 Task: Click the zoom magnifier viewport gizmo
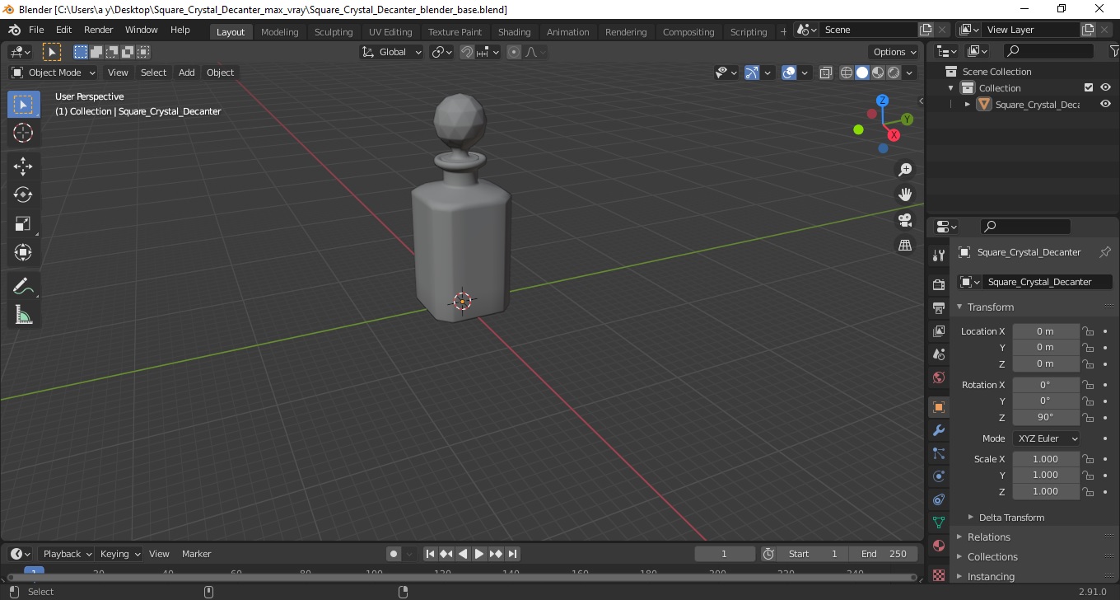[x=905, y=170]
